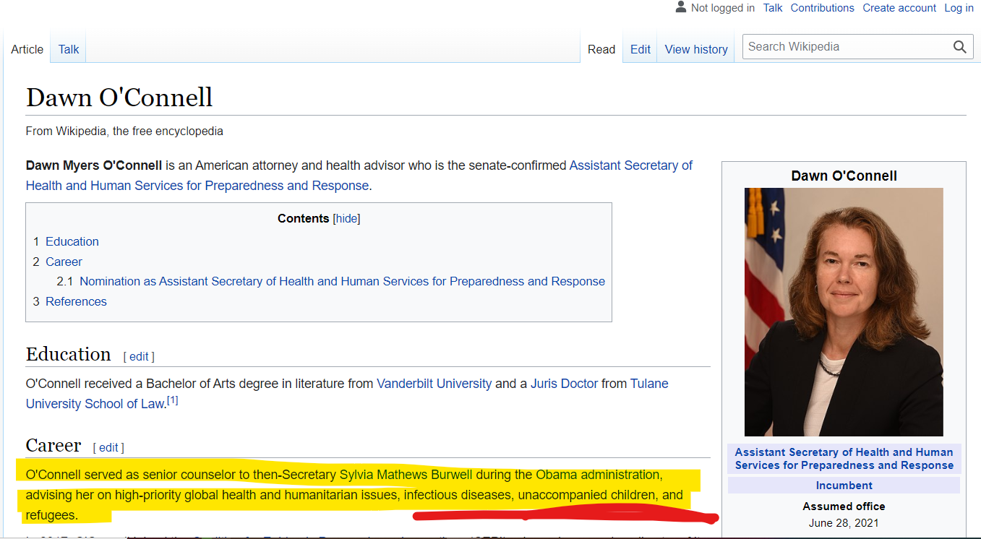This screenshot has width=981, height=539.
Task: Click the citation [1] superscript
Action: point(172,400)
